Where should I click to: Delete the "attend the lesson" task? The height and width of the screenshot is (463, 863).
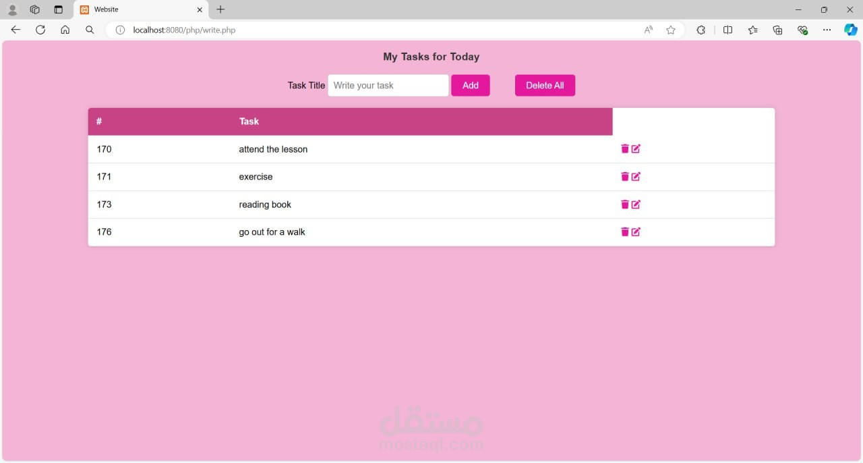624,148
